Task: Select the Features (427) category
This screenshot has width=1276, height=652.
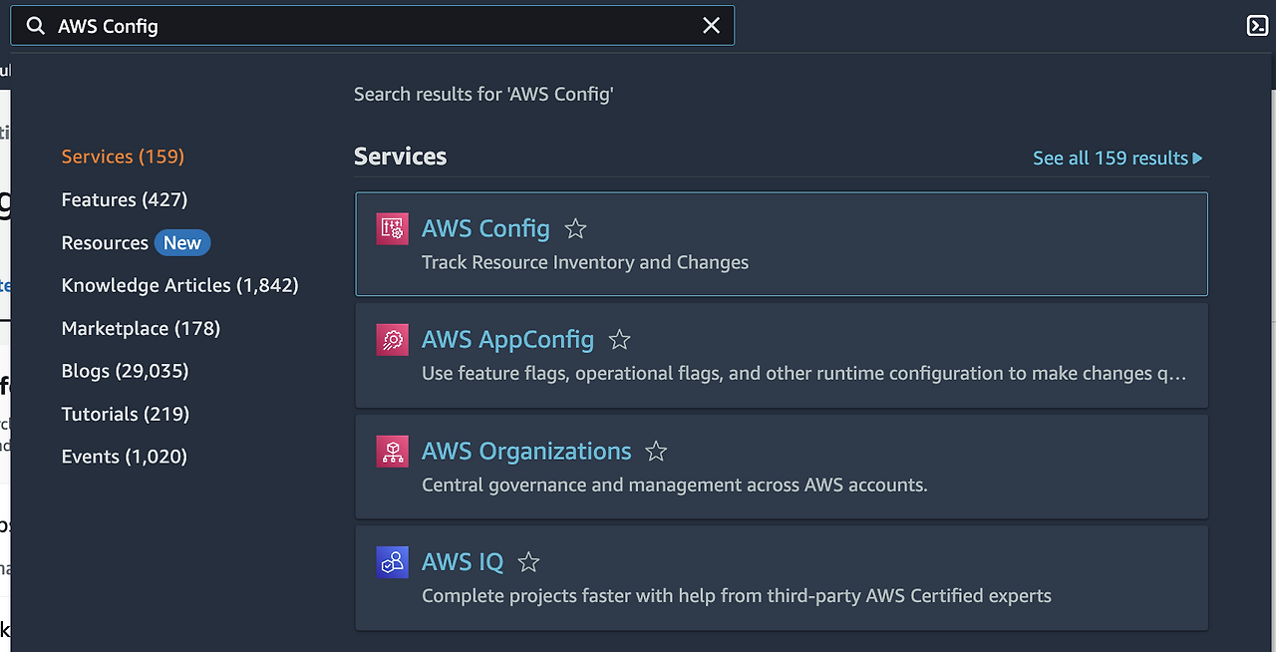Action: [x=125, y=199]
